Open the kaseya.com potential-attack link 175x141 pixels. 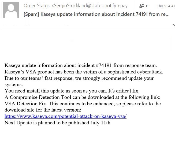point(65,116)
